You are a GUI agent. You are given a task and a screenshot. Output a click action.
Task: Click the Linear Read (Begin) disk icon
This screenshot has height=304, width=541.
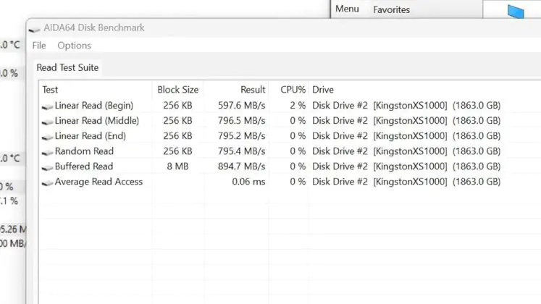[47, 107]
